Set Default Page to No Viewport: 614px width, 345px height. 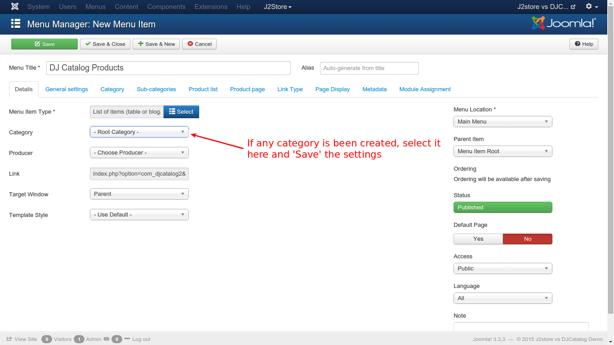click(528, 239)
